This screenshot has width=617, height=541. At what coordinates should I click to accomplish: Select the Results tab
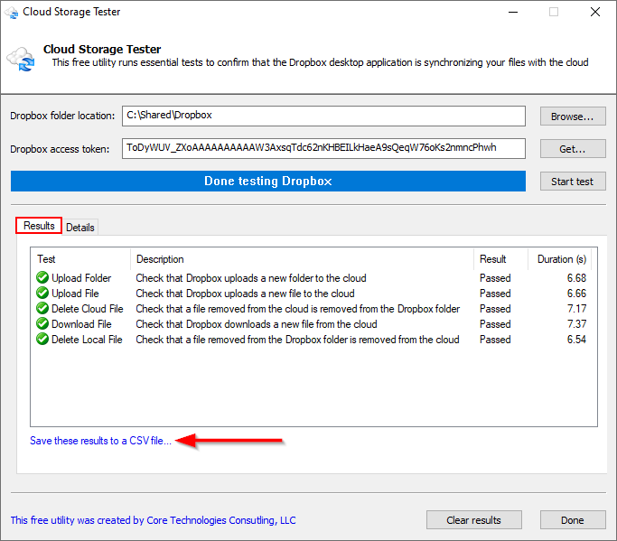click(x=39, y=226)
